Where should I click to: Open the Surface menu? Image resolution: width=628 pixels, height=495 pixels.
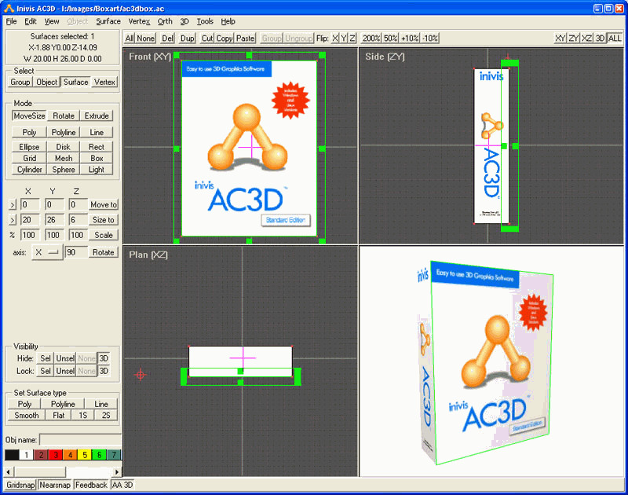pyautogui.click(x=108, y=22)
